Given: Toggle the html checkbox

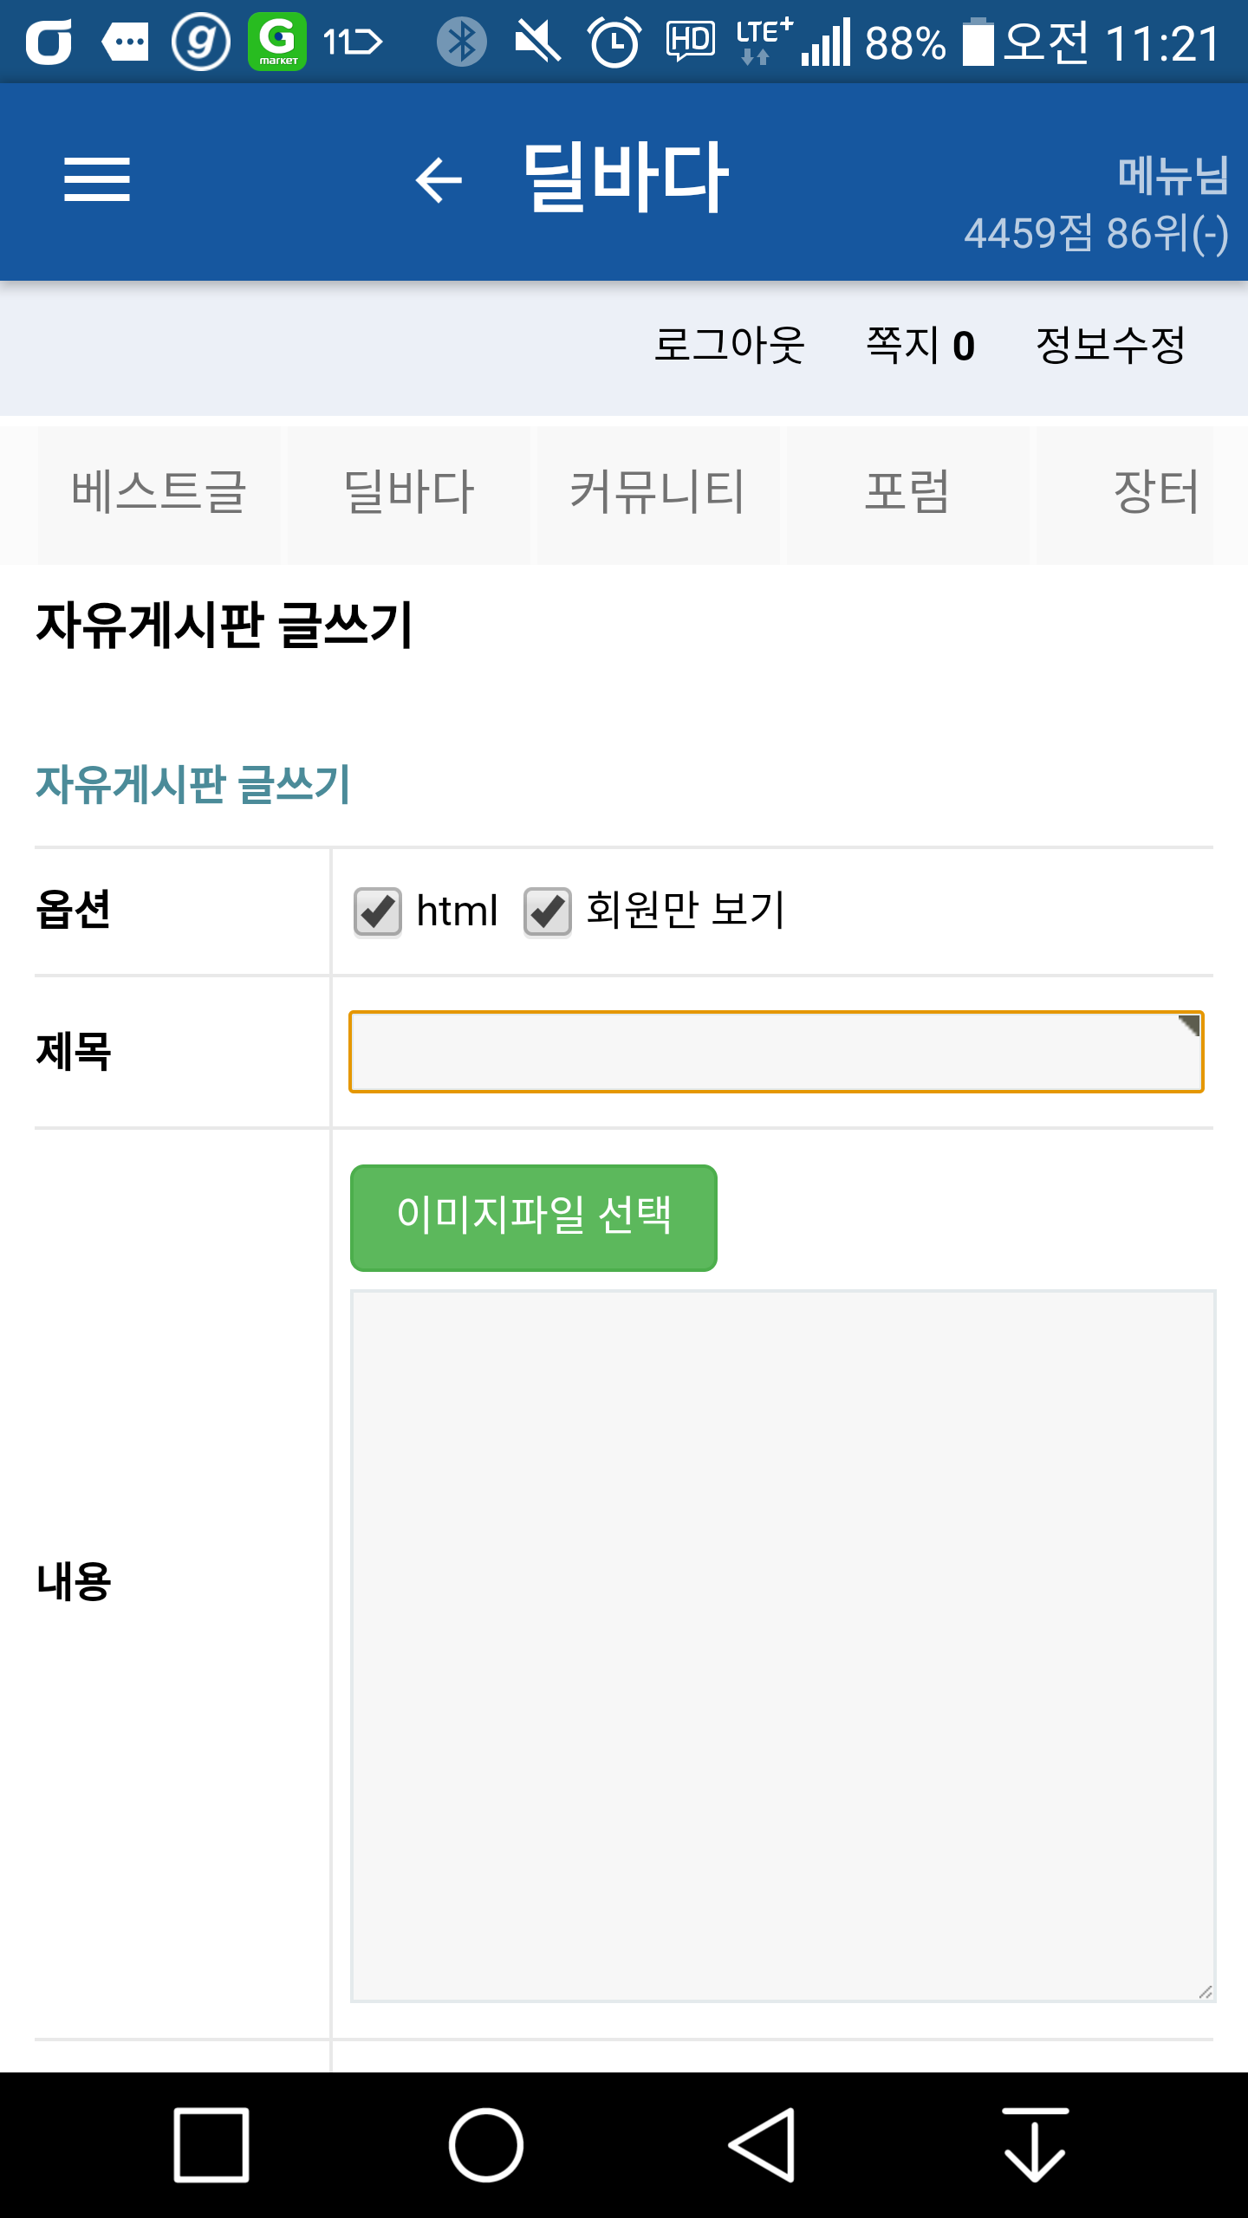Looking at the screenshot, I should 378,911.
